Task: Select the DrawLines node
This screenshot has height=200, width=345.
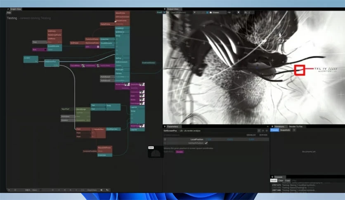Action: (x=105, y=155)
